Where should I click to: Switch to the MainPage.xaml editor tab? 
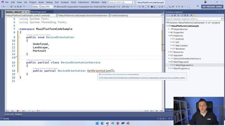38,12
